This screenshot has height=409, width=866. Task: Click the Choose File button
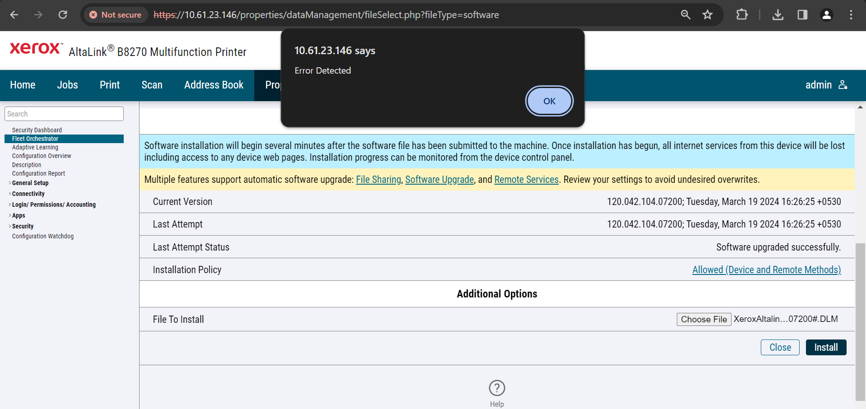[x=703, y=319]
